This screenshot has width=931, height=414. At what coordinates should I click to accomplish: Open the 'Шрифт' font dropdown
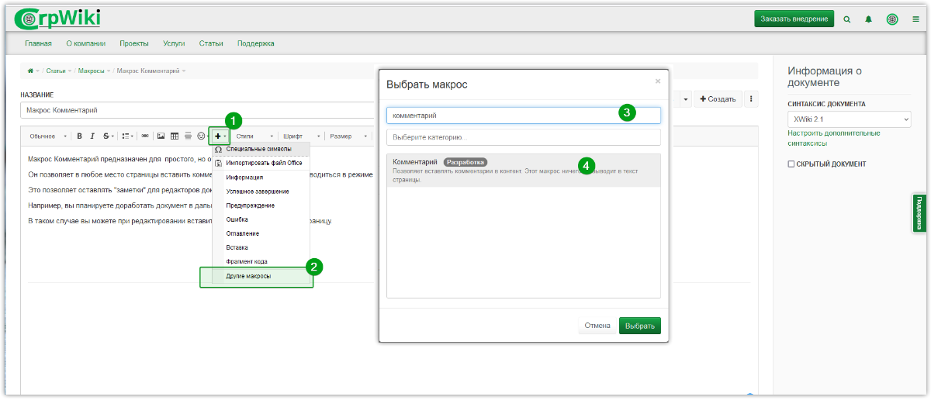(302, 136)
